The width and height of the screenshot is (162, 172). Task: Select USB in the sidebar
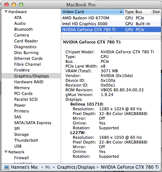[18, 146]
